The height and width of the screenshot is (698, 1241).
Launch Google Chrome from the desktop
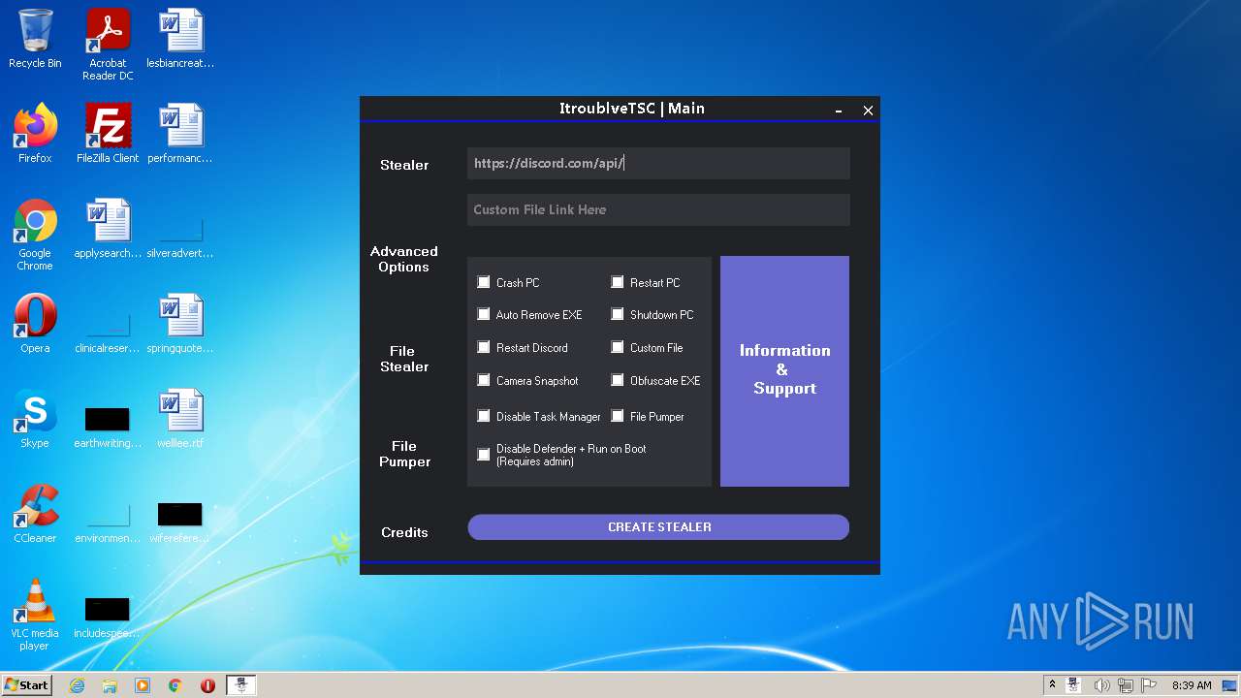35,235
